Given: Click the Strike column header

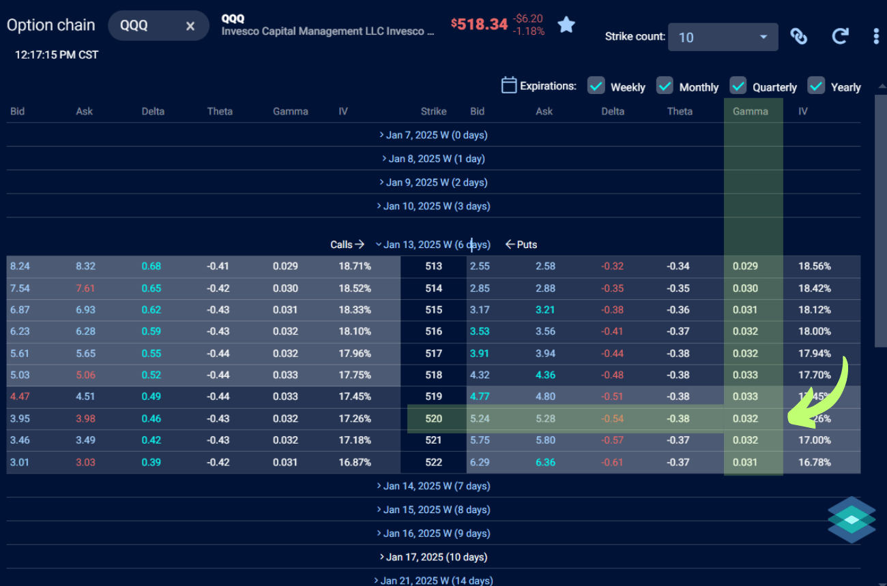Looking at the screenshot, I should click(x=433, y=111).
